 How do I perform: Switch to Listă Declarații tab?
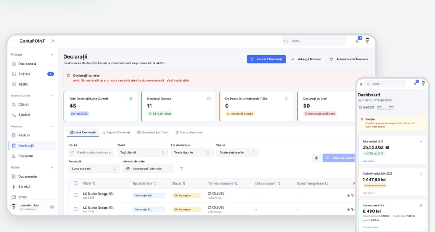[x=83, y=133]
